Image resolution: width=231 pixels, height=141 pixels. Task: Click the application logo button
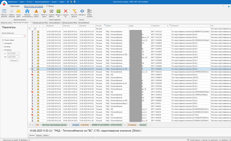(x=4, y=4)
